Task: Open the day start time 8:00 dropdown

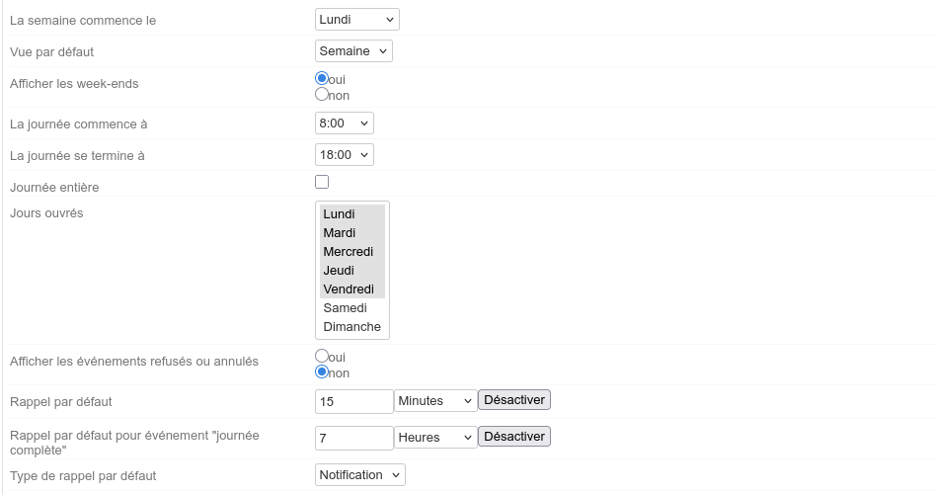Action: [344, 124]
